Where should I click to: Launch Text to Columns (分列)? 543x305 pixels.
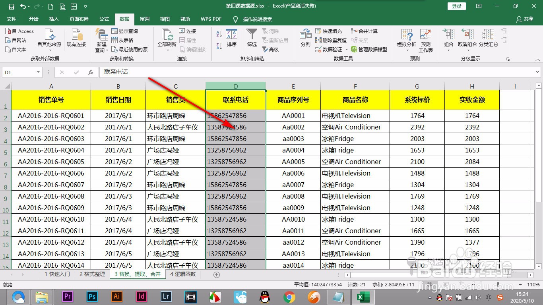305,39
